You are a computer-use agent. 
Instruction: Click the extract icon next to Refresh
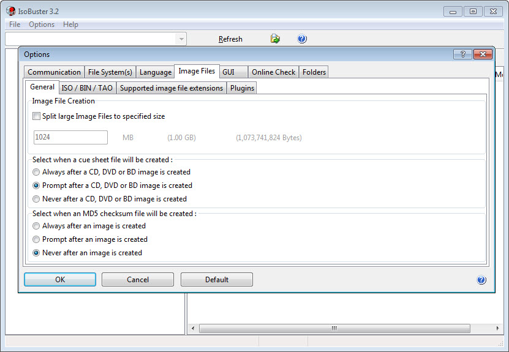point(275,39)
